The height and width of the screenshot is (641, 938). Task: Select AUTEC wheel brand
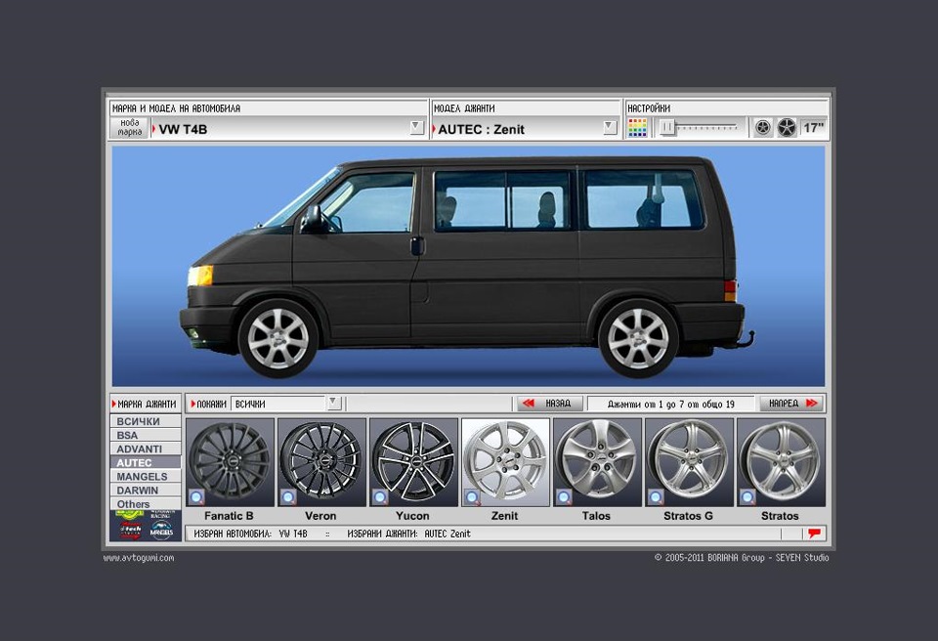coord(146,462)
